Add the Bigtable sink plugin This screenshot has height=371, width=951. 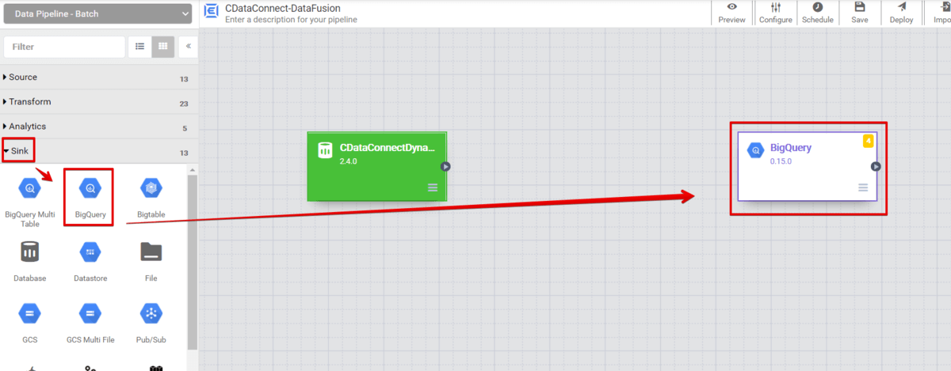tap(151, 196)
